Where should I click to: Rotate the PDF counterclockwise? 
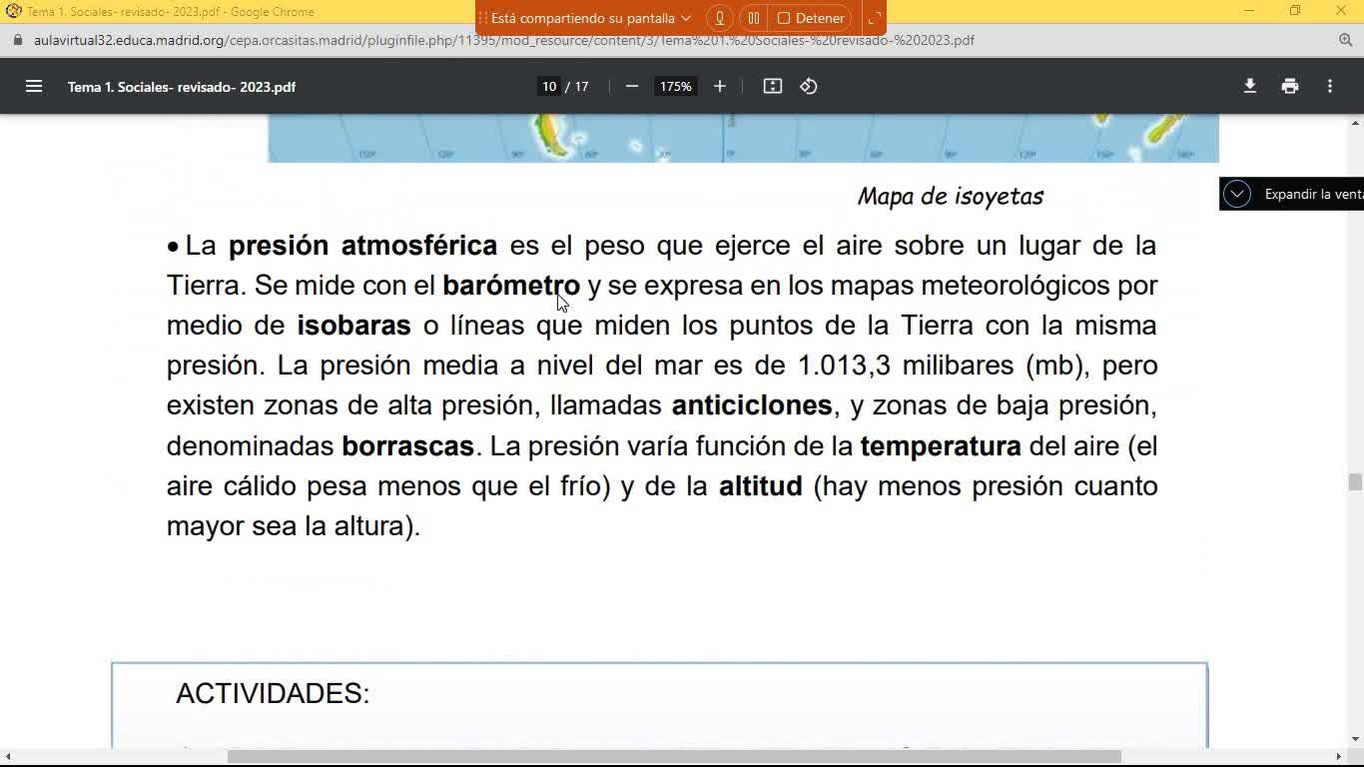809,86
